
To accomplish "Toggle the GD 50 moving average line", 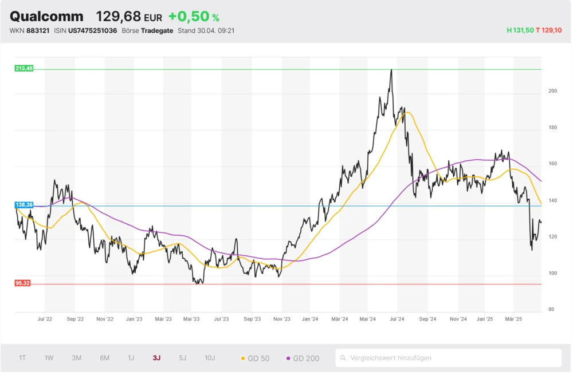I will point(254,358).
